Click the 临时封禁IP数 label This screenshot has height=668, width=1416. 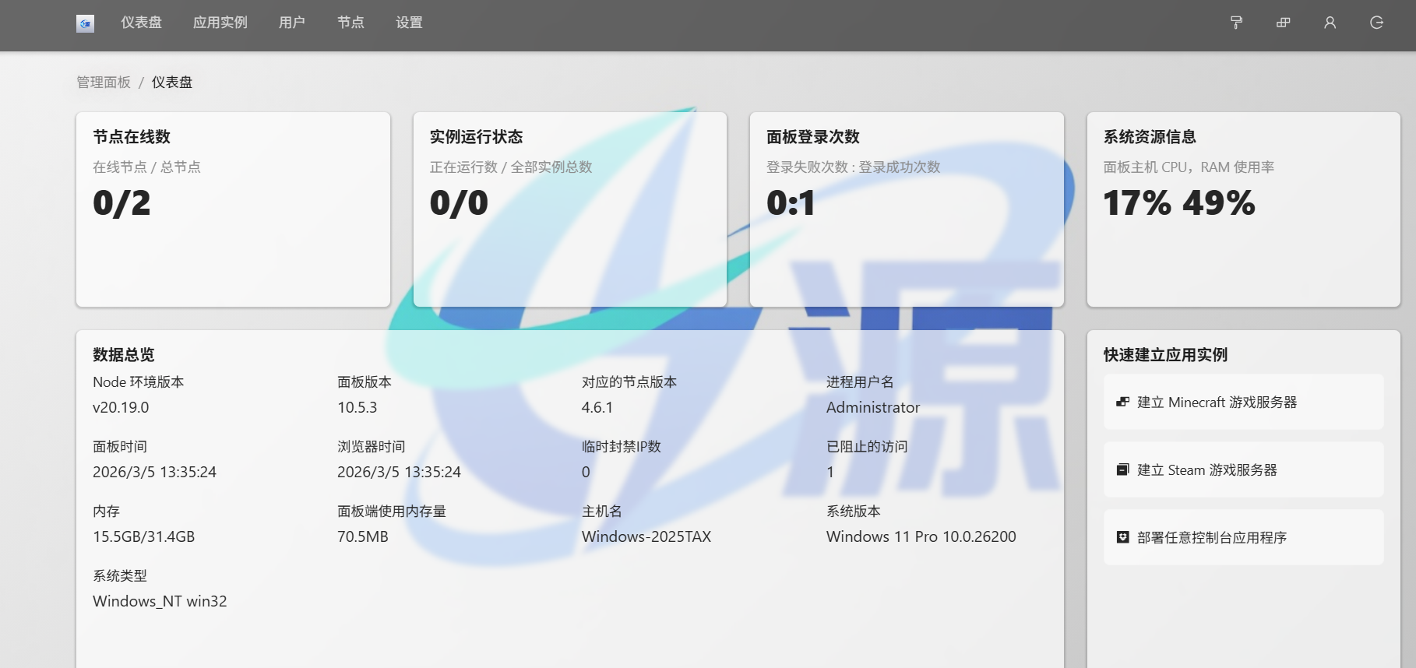(622, 447)
